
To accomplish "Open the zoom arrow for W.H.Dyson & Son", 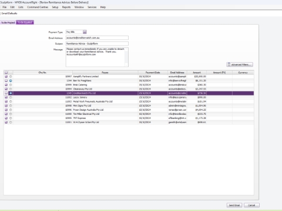I will pos(11,122).
